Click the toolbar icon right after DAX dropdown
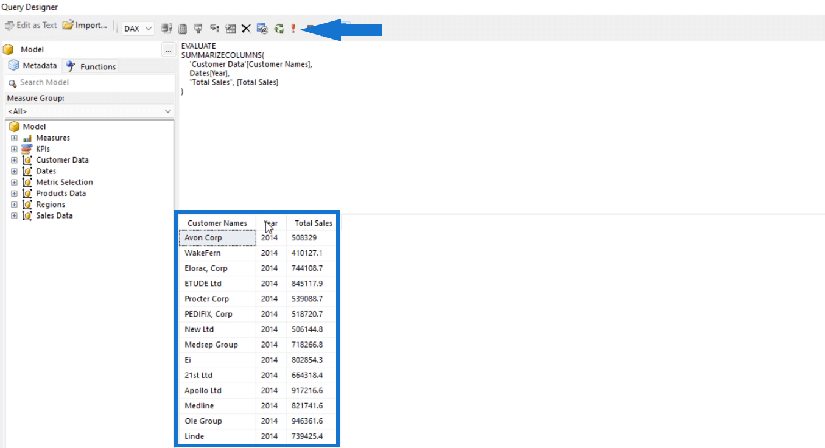Image resolution: width=825 pixels, height=448 pixels. [x=166, y=29]
